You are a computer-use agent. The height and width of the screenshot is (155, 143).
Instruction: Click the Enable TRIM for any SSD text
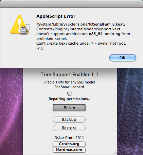coord(69,82)
